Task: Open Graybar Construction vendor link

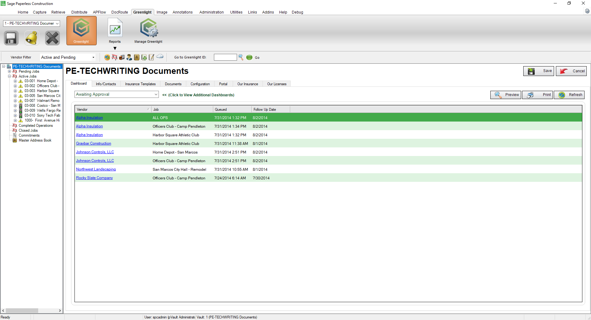Action: tap(94, 143)
